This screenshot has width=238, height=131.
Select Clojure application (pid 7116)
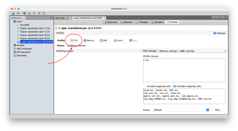[x=33, y=28]
